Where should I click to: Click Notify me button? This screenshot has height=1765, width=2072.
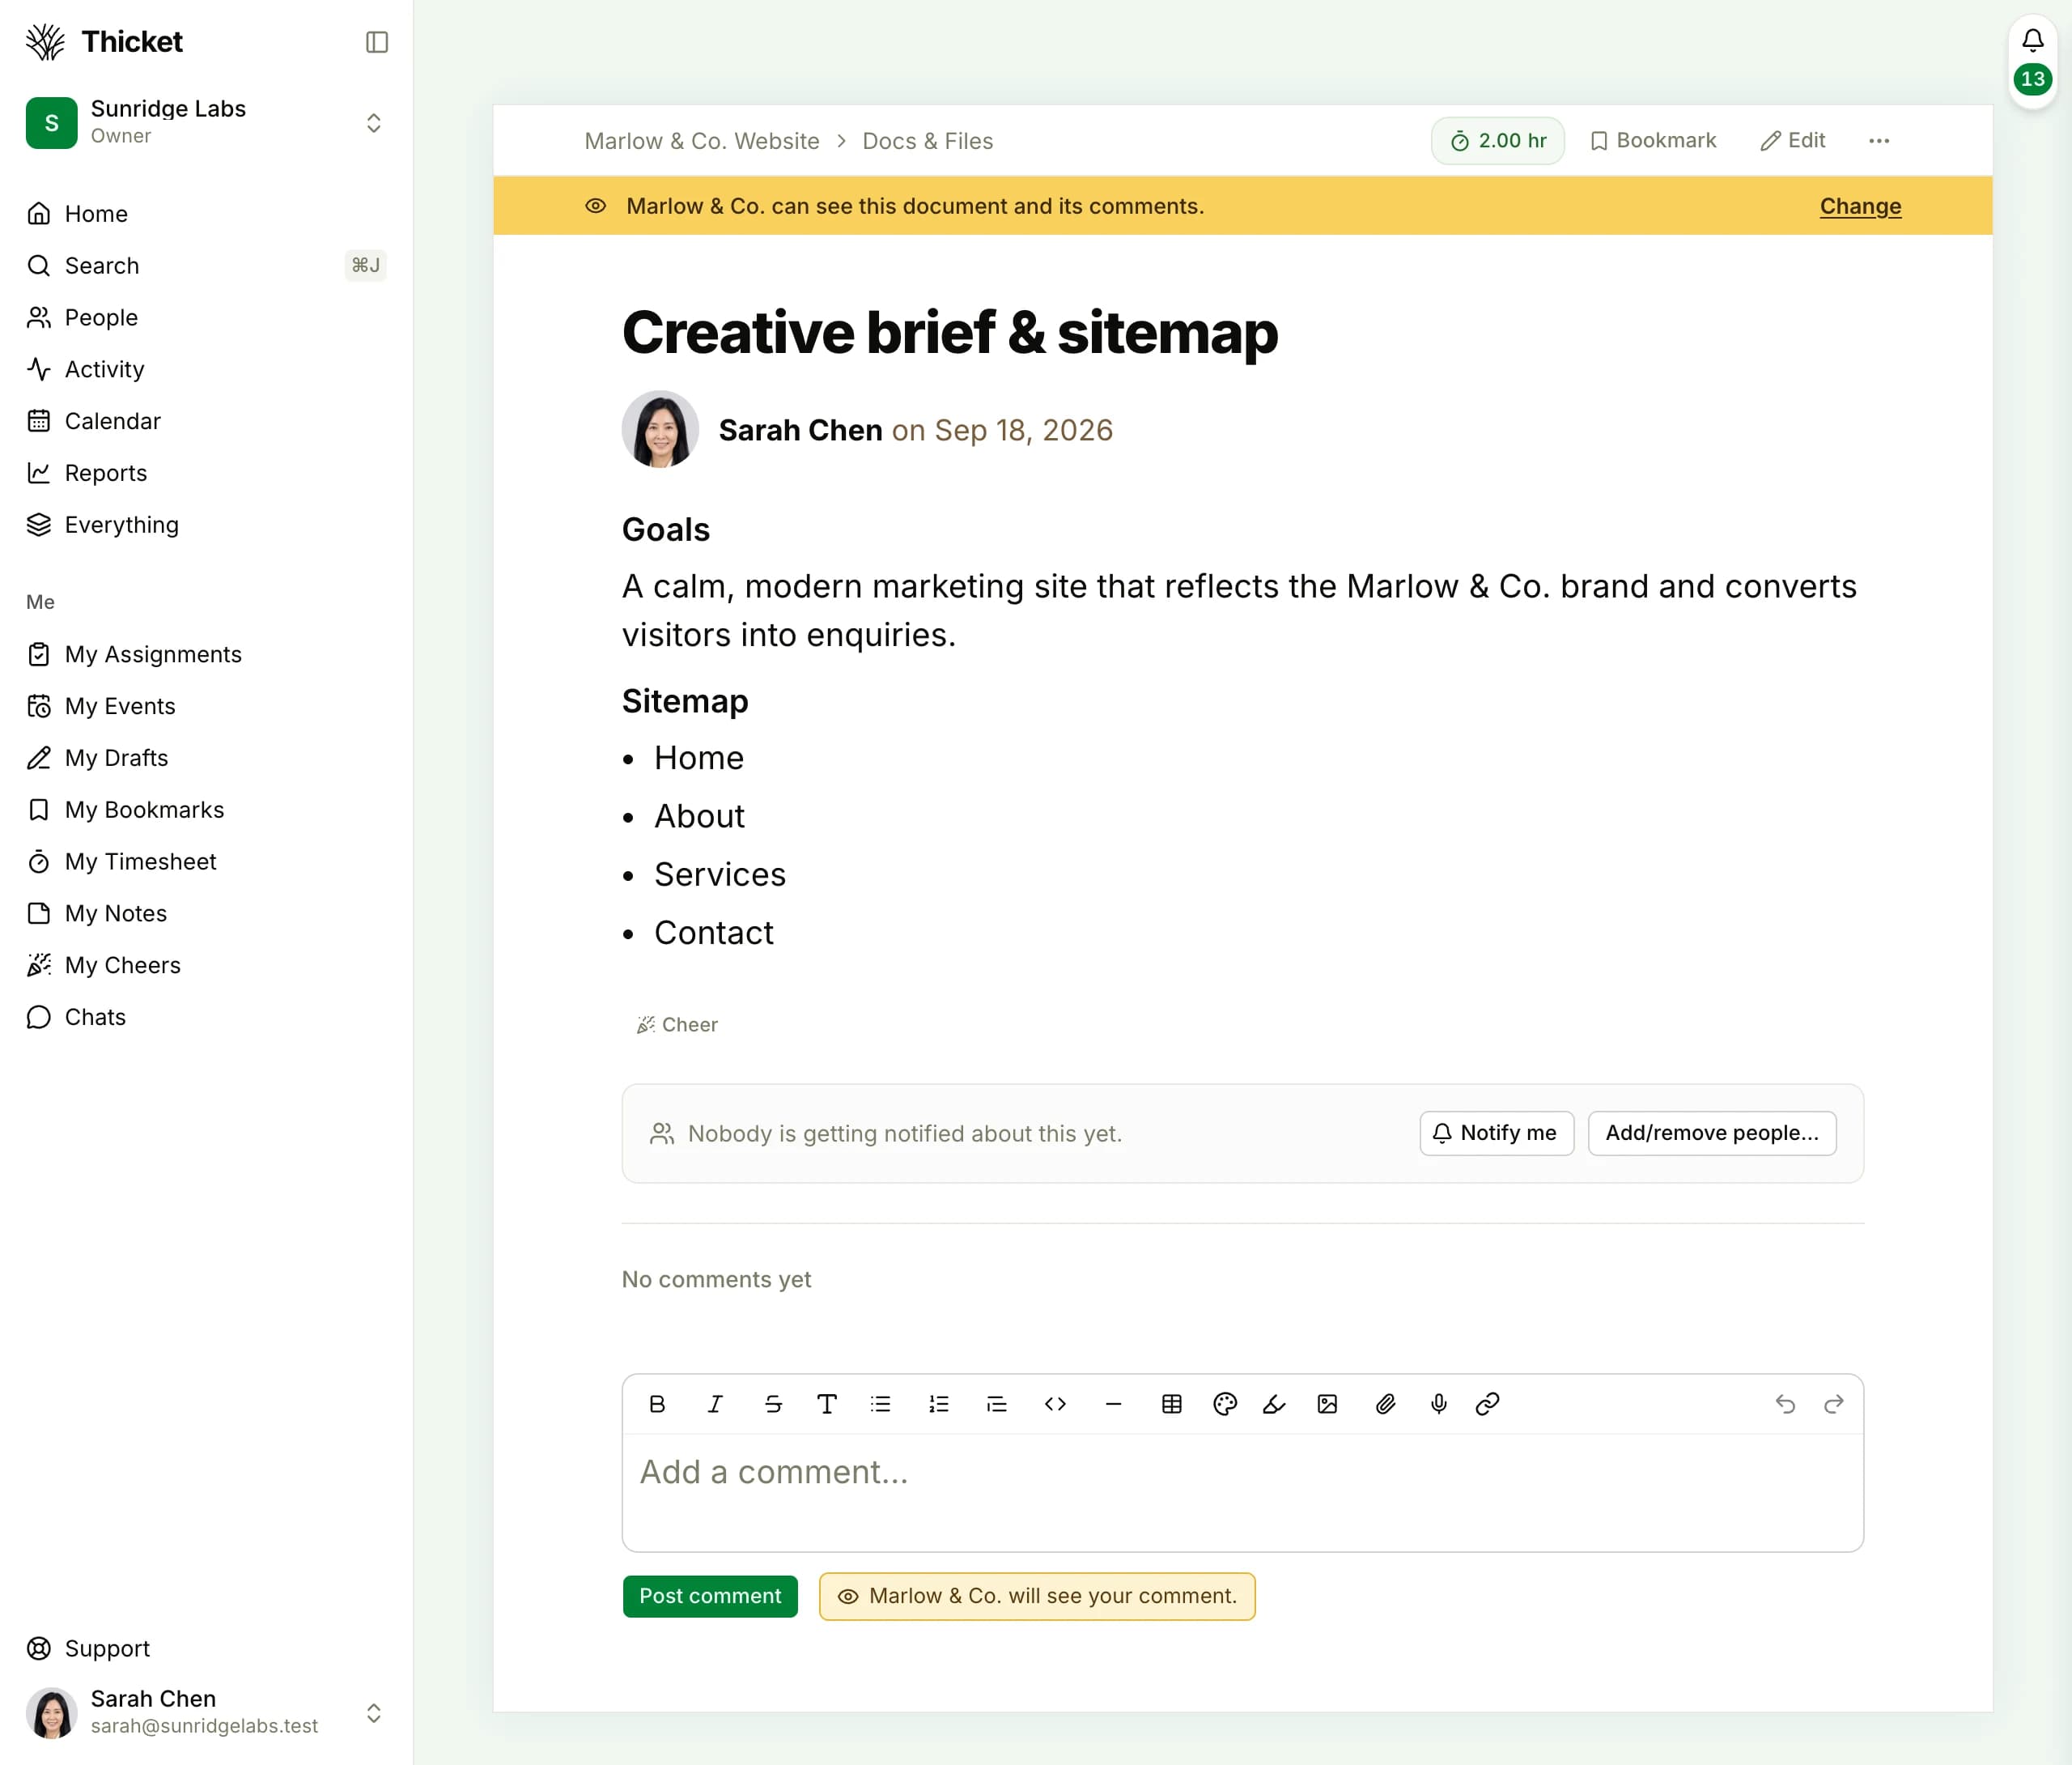(x=1496, y=1133)
